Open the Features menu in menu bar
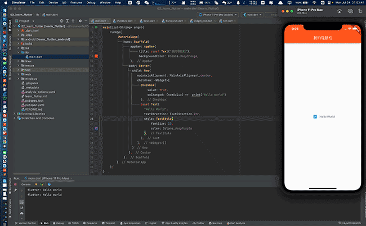 click(76, 3)
